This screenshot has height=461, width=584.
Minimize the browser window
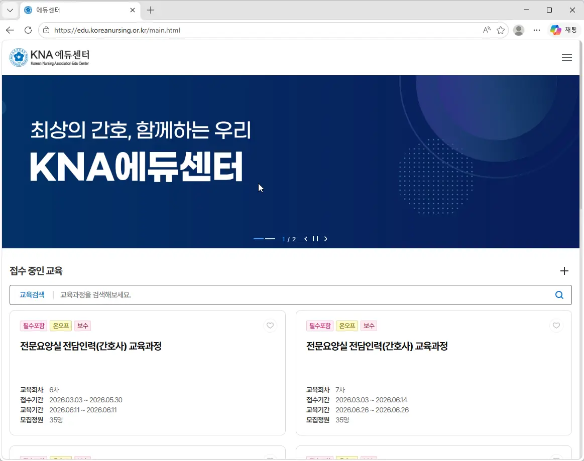tap(526, 10)
